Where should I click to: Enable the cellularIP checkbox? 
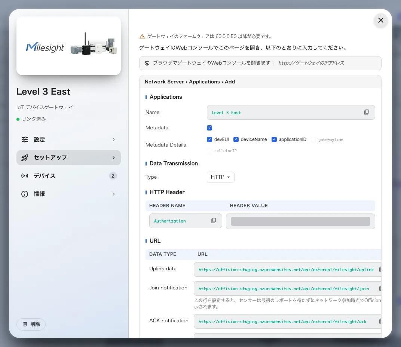pyautogui.click(x=209, y=151)
